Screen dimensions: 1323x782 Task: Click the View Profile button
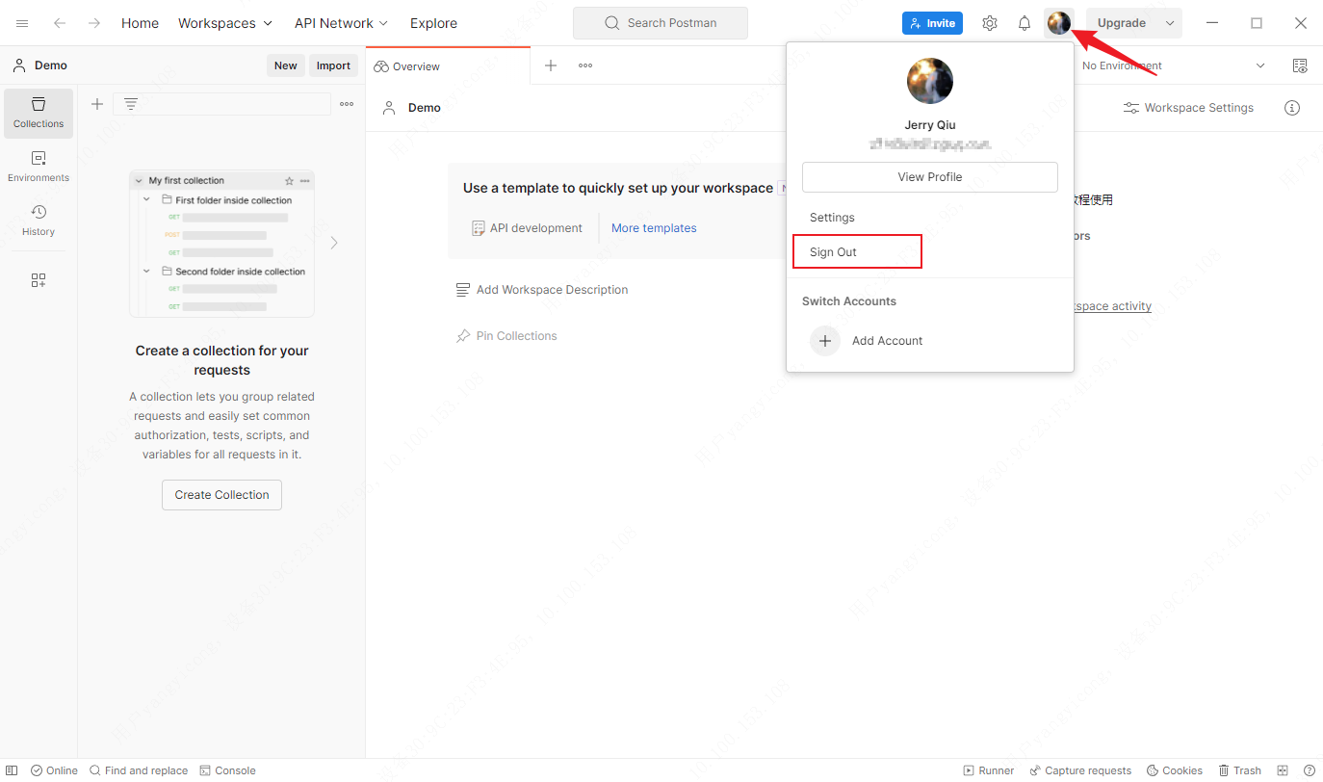[930, 177]
